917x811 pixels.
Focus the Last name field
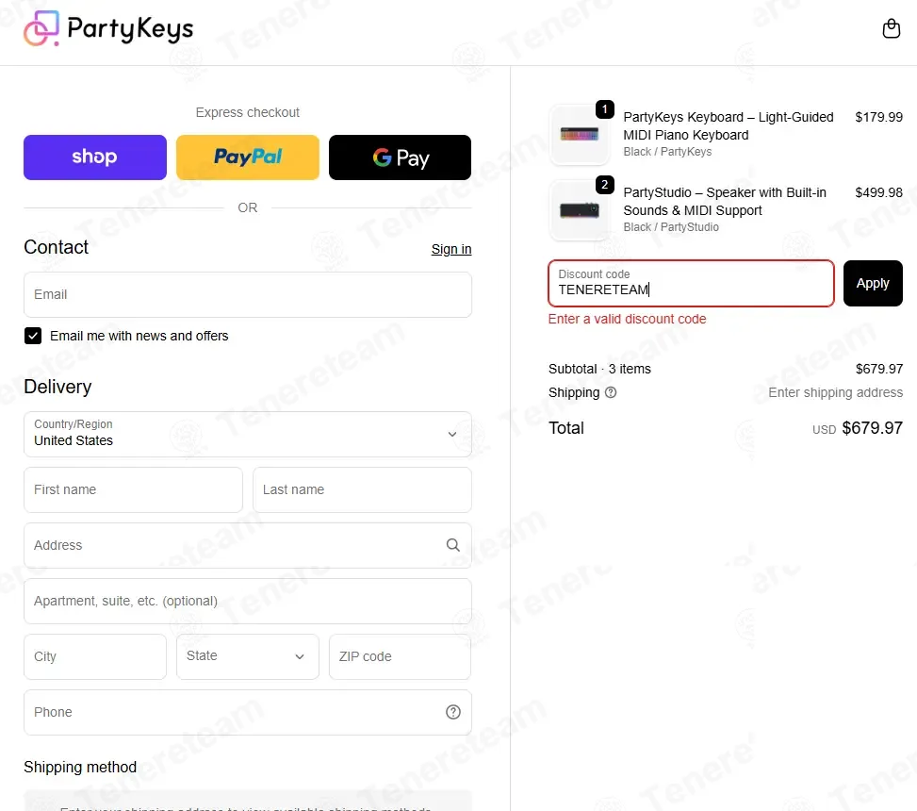click(362, 489)
